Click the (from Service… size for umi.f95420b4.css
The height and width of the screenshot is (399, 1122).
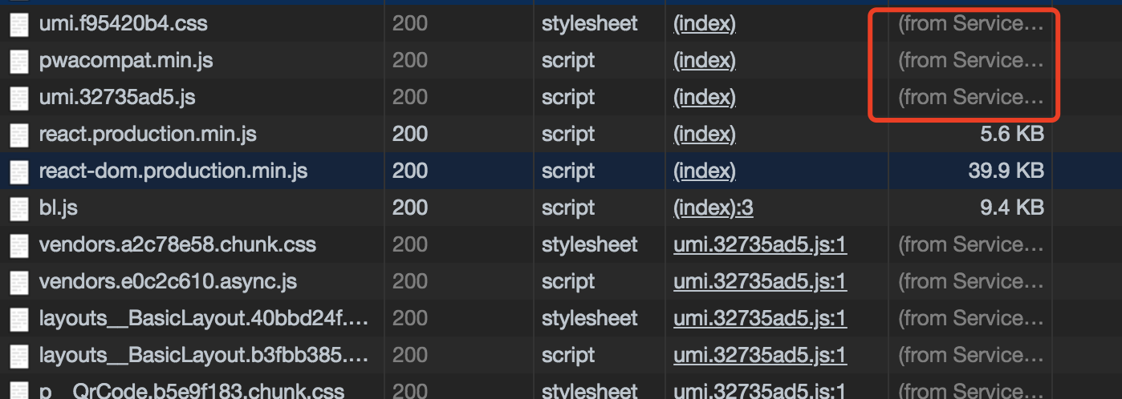[x=971, y=24]
